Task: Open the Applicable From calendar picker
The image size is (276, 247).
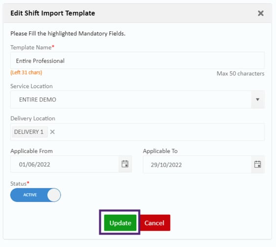Action: [x=125, y=164]
